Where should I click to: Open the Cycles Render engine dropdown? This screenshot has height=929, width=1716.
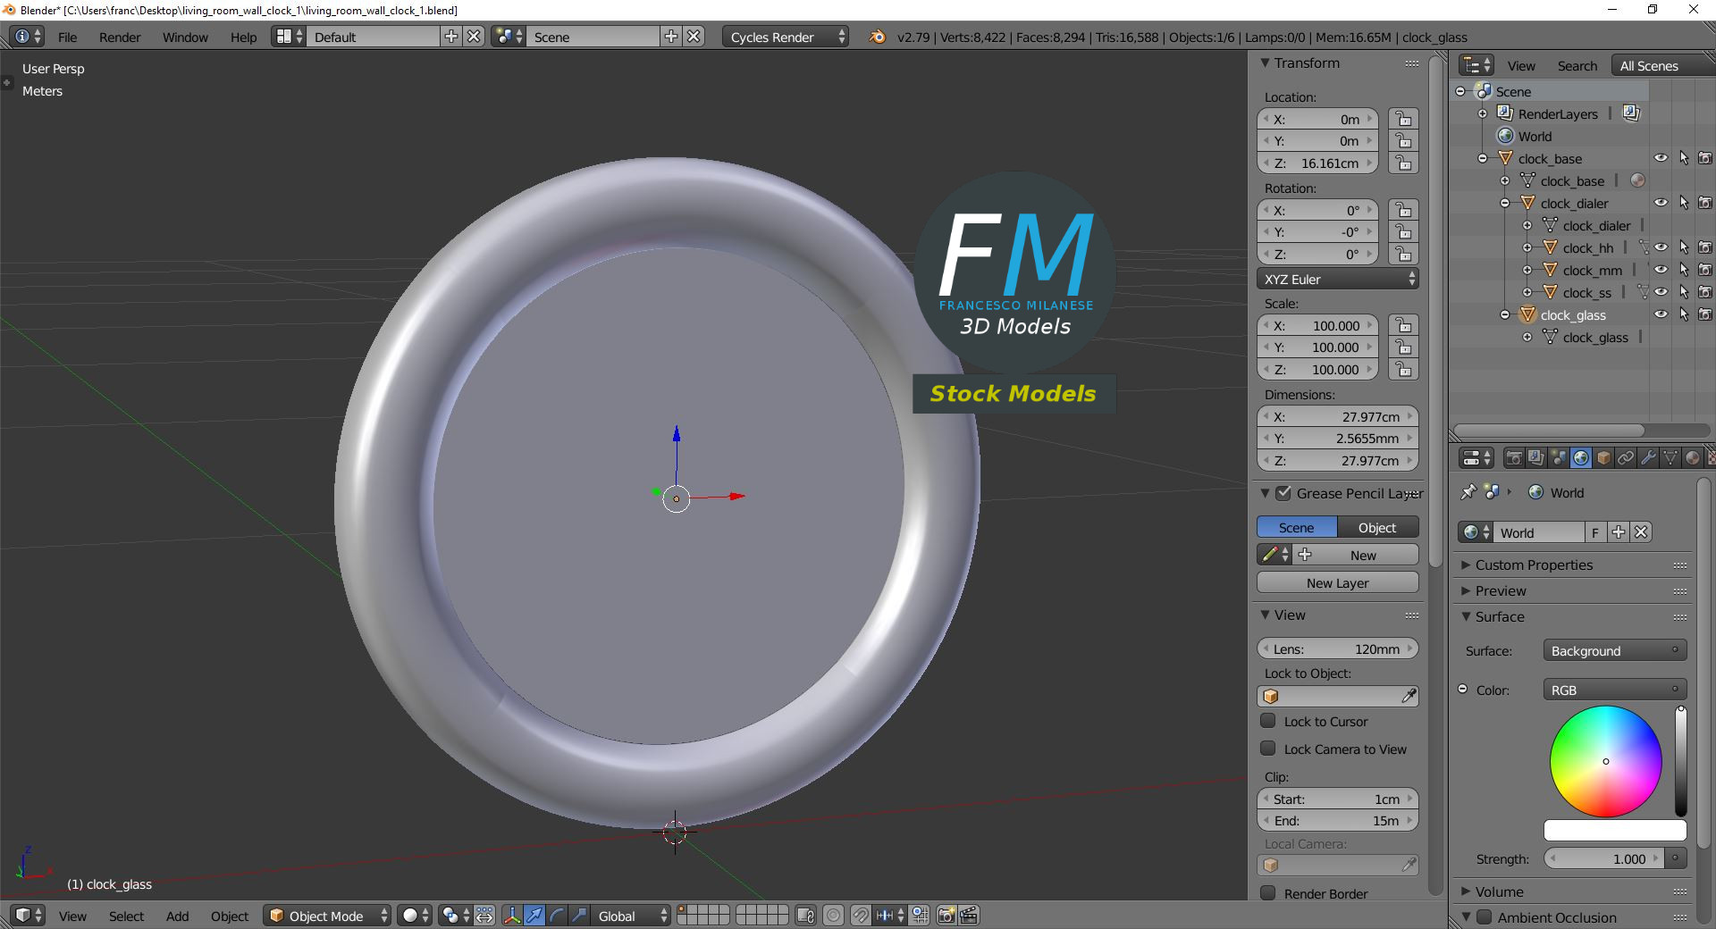785,37
